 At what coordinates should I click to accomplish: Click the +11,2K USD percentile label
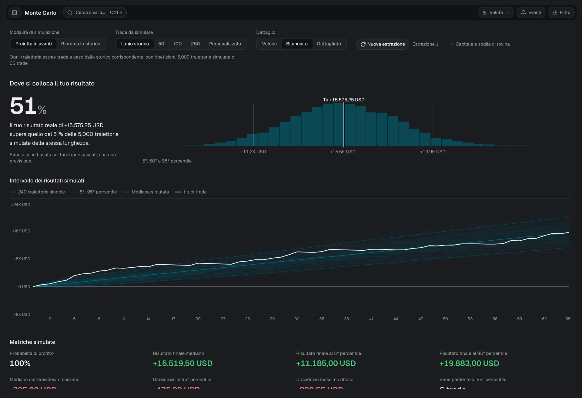253,152
